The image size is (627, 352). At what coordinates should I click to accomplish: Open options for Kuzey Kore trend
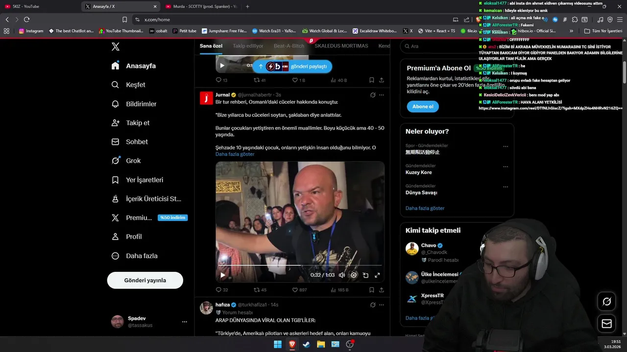[506, 167]
